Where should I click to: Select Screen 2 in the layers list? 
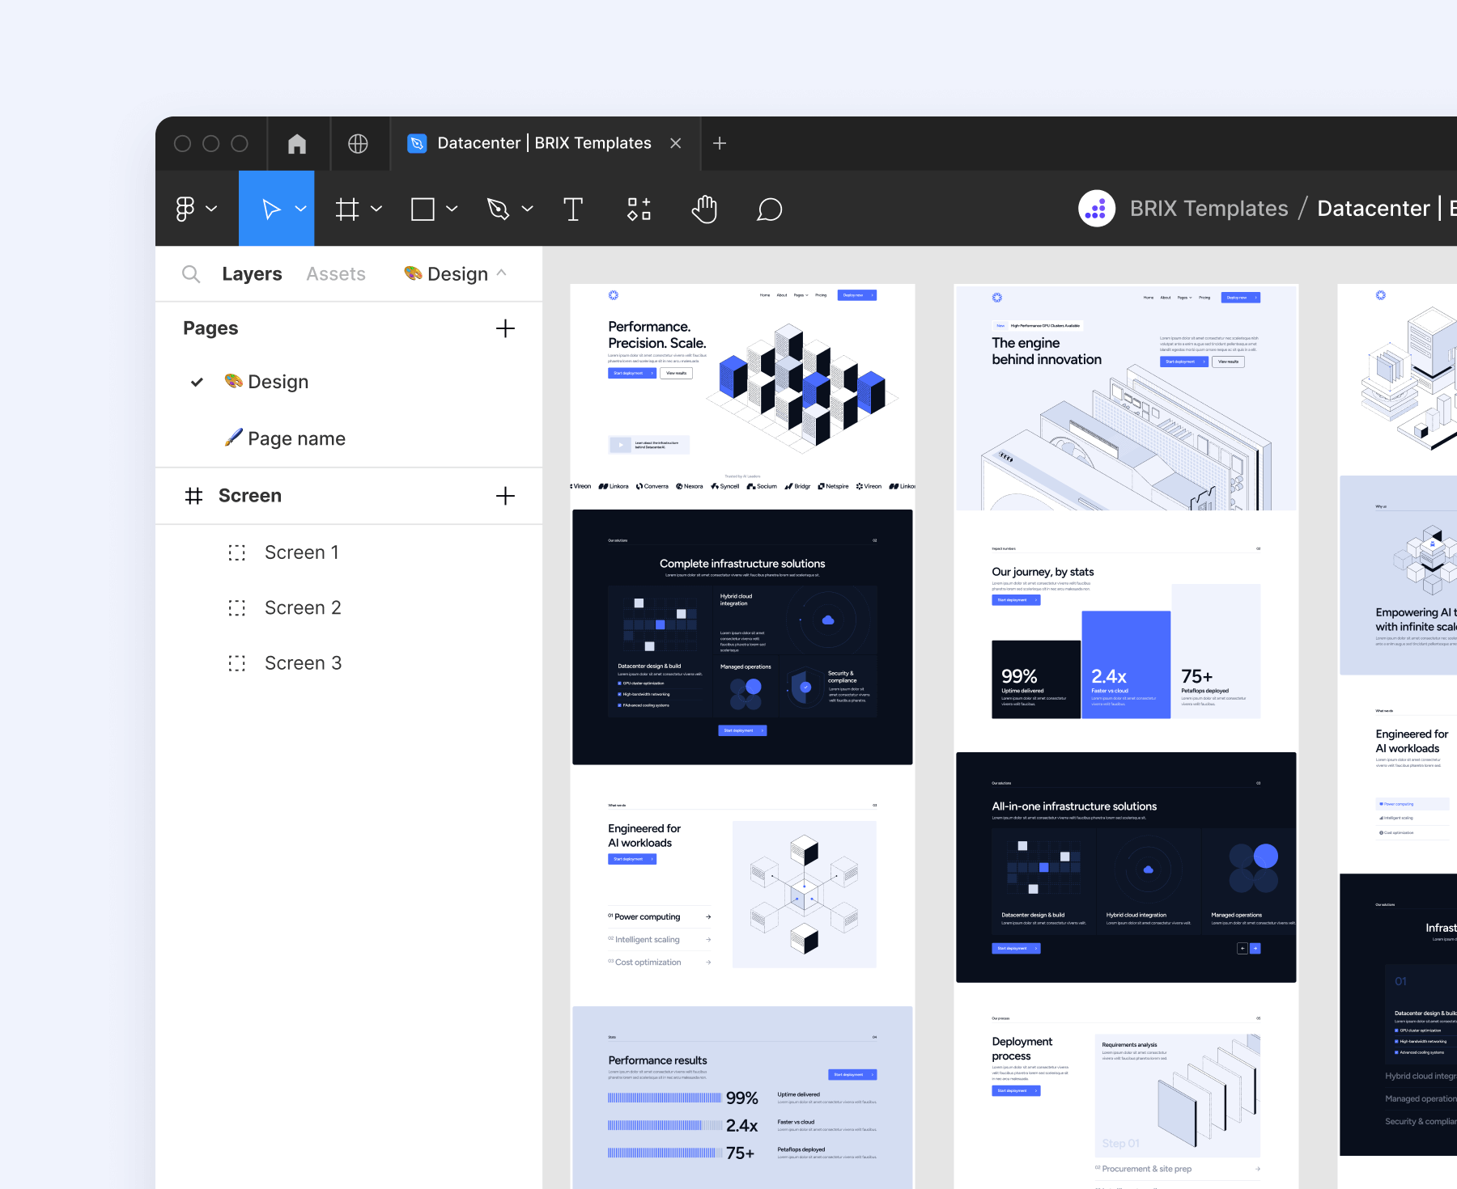coord(303,607)
